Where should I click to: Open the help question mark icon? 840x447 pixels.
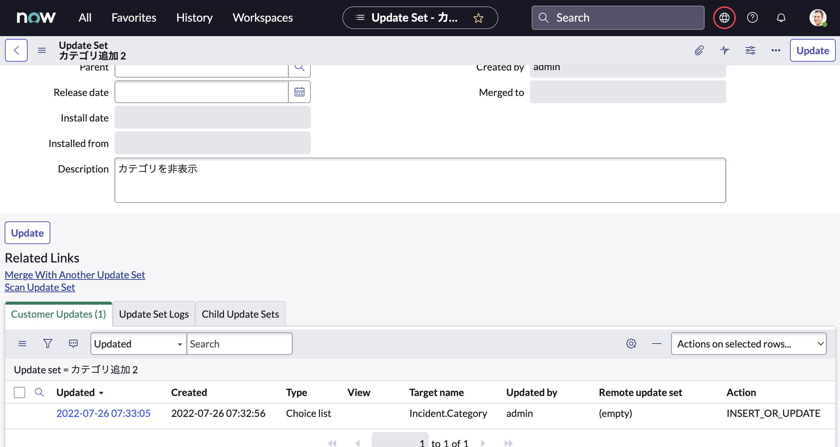click(x=752, y=18)
